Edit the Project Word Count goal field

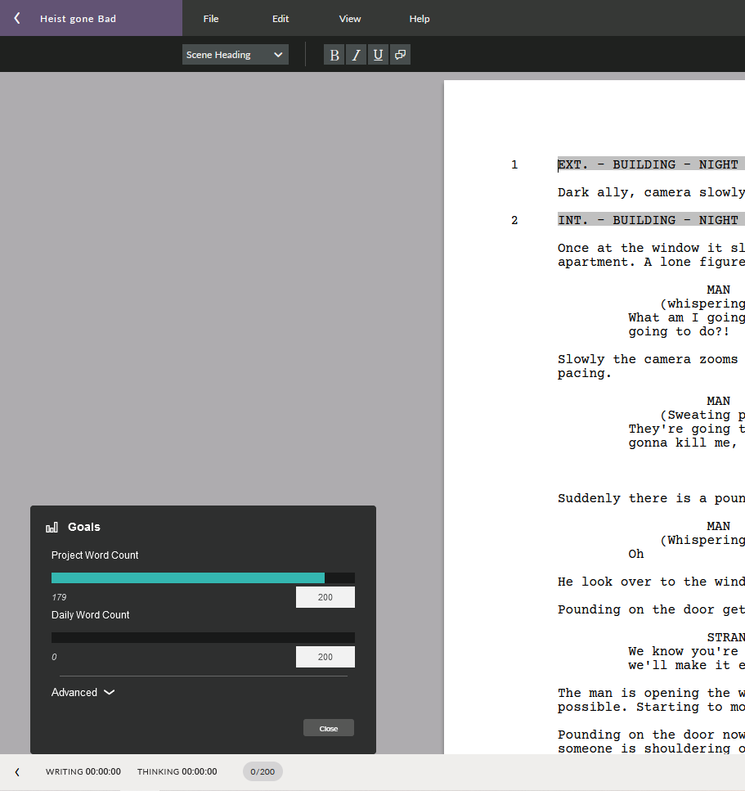pos(325,597)
